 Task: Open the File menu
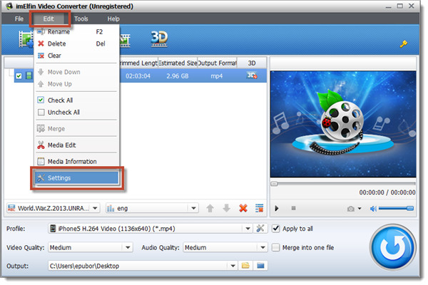[x=19, y=19]
